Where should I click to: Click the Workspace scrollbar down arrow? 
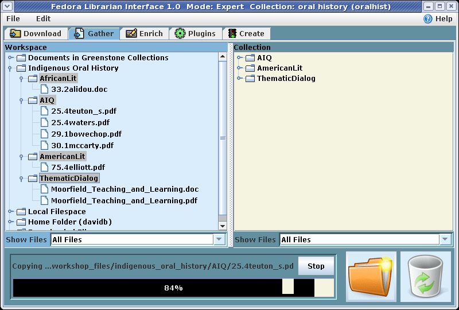223,226
